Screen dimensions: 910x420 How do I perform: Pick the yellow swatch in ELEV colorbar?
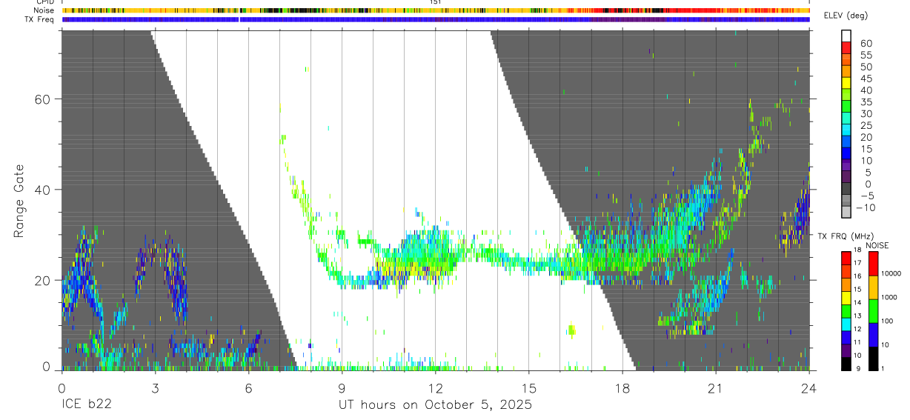846,83
